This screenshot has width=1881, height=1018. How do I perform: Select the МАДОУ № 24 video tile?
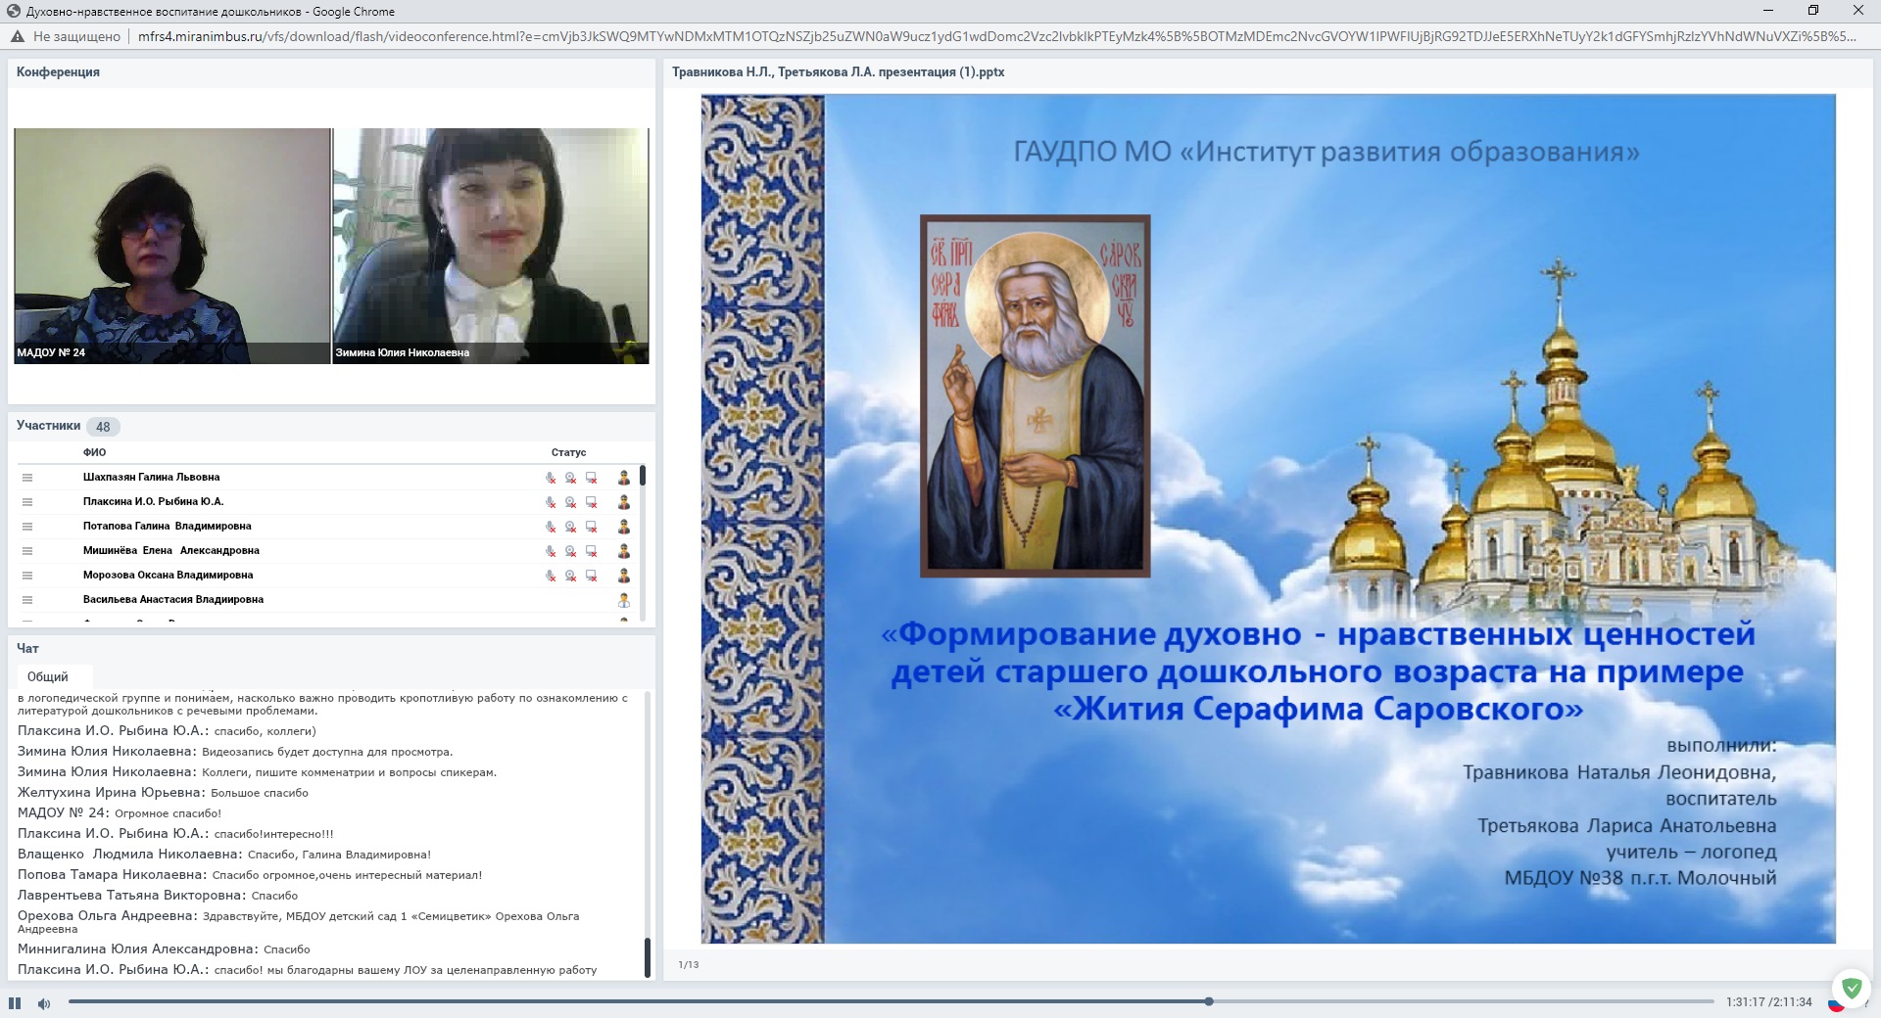172,246
